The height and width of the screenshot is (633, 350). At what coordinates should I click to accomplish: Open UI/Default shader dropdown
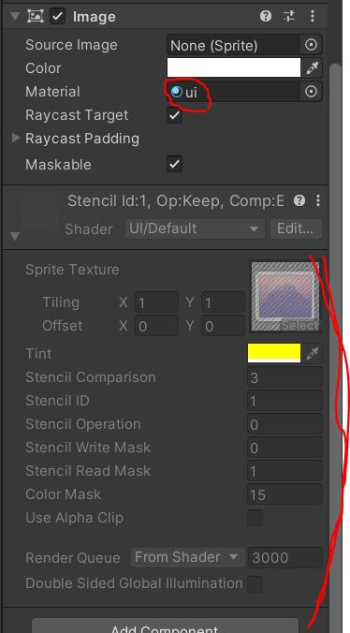coord(195,228)
